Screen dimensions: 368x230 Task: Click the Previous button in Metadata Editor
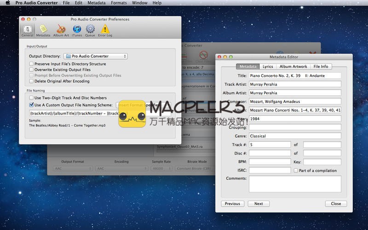tap(232, 204)
